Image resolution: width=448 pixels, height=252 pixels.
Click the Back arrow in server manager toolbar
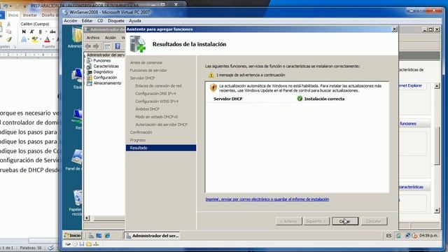[88, 46]
